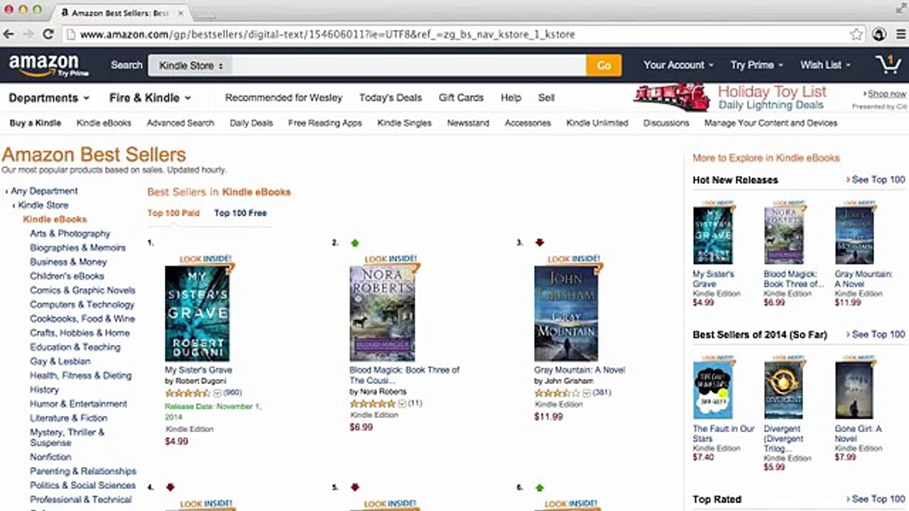Open The Fault in Our Stars sidebar cover
909x511 pixels.
[712, 390]
